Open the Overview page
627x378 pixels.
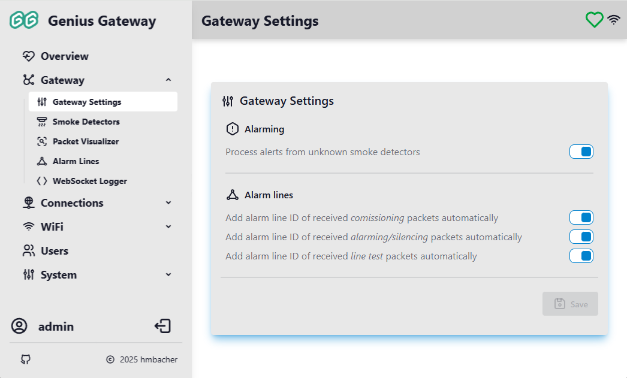tap(64, 56)
